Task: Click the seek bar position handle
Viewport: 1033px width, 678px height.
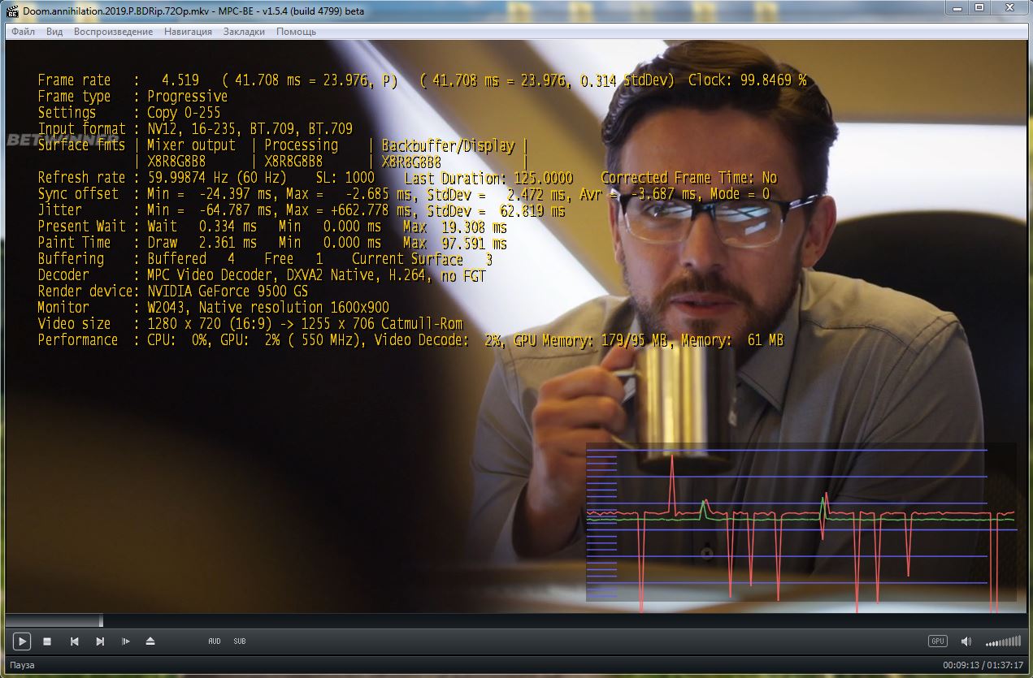Action: 101,620
